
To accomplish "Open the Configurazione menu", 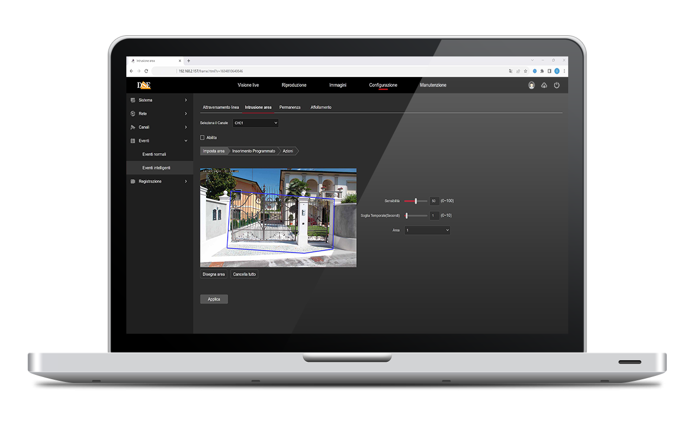I will (383, 85).
